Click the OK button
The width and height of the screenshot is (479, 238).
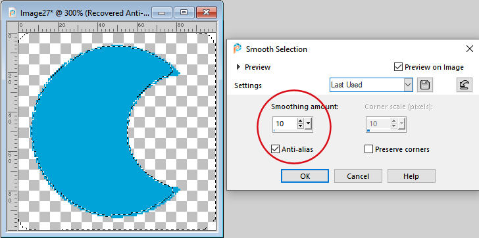click(x=305, y=176)
